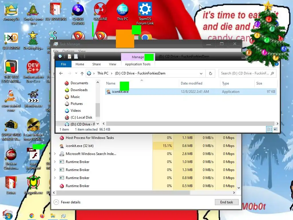Image resolution: width=293 pixels, height=220 pixels.
Task: Go up one folder level arrow
Action: coord(82,73)
